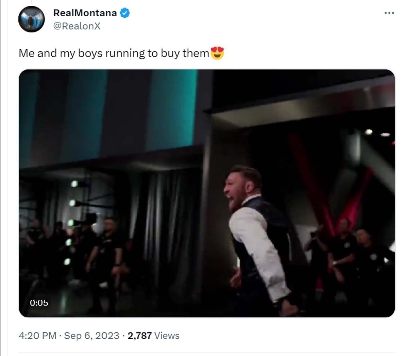Viewport: 408px width, 356px height.
Task: Click the 0:05 video duration badge
Action: pos(39,302)
